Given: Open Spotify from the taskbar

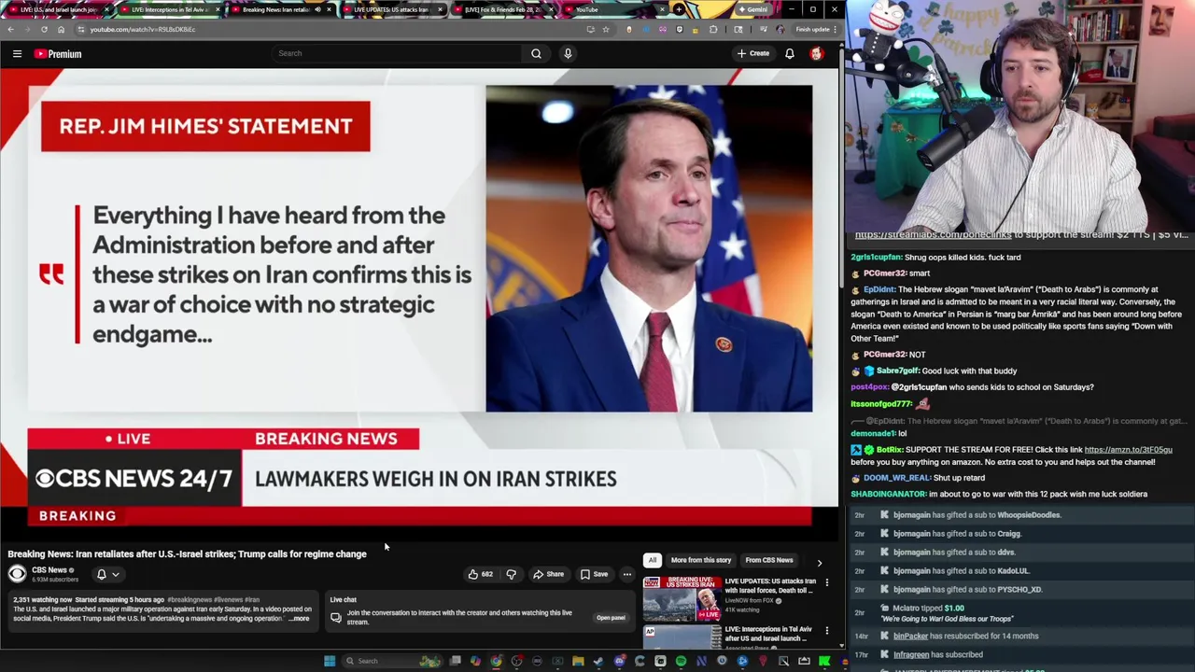Looking at the screenshot, I should [681, 661].
